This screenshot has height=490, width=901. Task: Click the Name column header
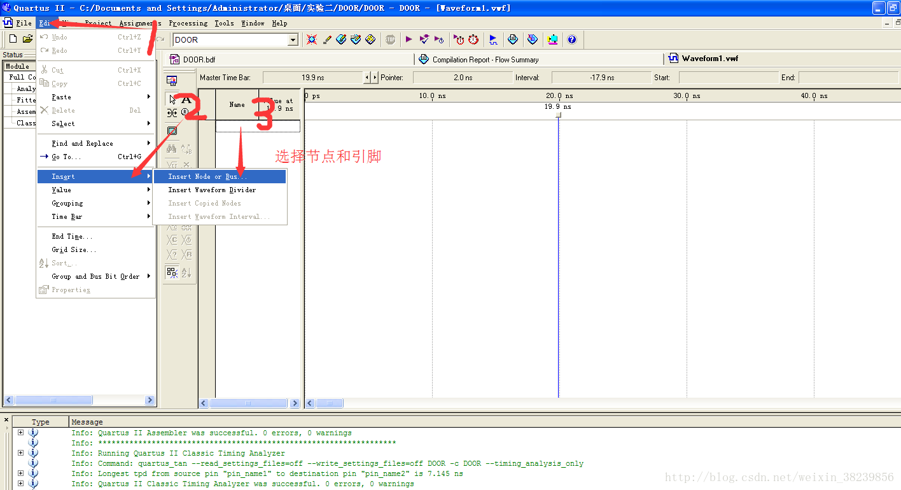[x=237, y=104]
